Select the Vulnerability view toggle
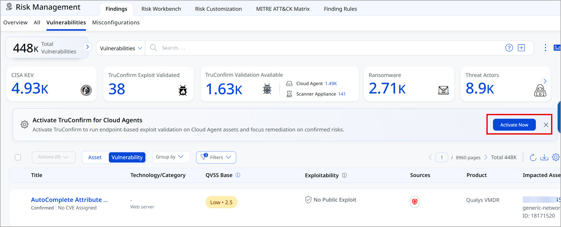Viewport: 561px width, 227px height. 127,157
